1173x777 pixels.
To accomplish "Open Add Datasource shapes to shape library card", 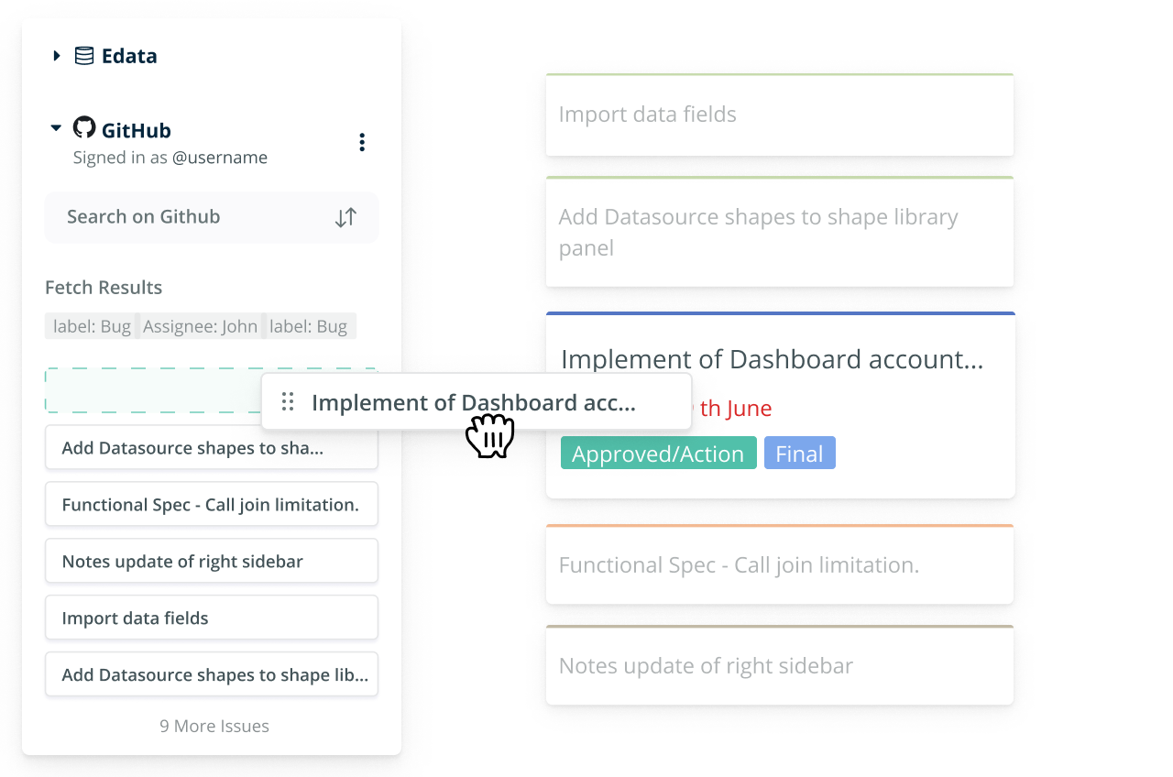I will 779,232.
